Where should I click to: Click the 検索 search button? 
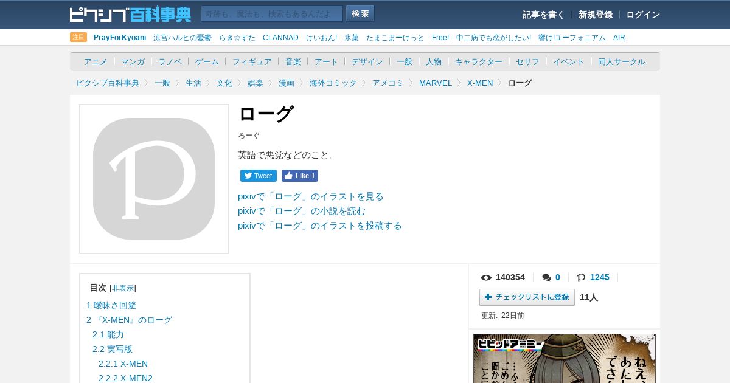click(360, 13)
